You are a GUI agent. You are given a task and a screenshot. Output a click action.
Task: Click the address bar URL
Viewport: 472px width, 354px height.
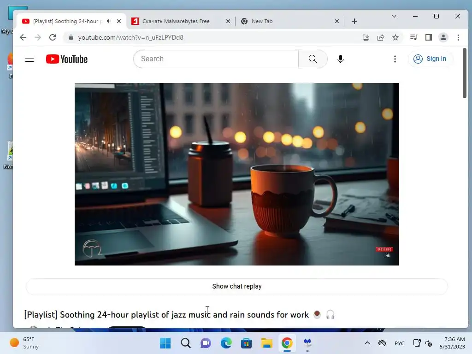click(130, 37)
